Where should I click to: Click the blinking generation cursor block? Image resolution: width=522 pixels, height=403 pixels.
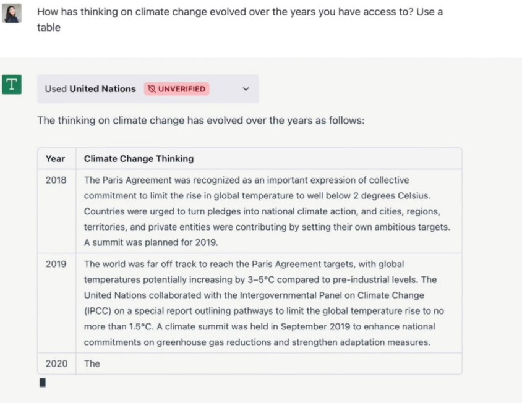(x=43, y=383)
